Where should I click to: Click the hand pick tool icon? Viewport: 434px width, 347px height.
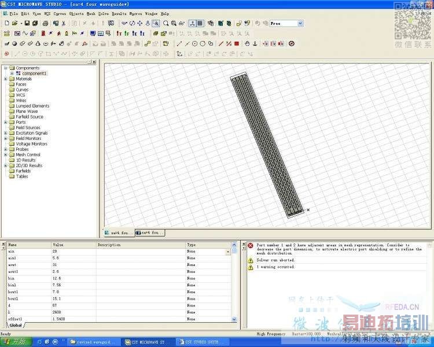click(x=247, y=43)
